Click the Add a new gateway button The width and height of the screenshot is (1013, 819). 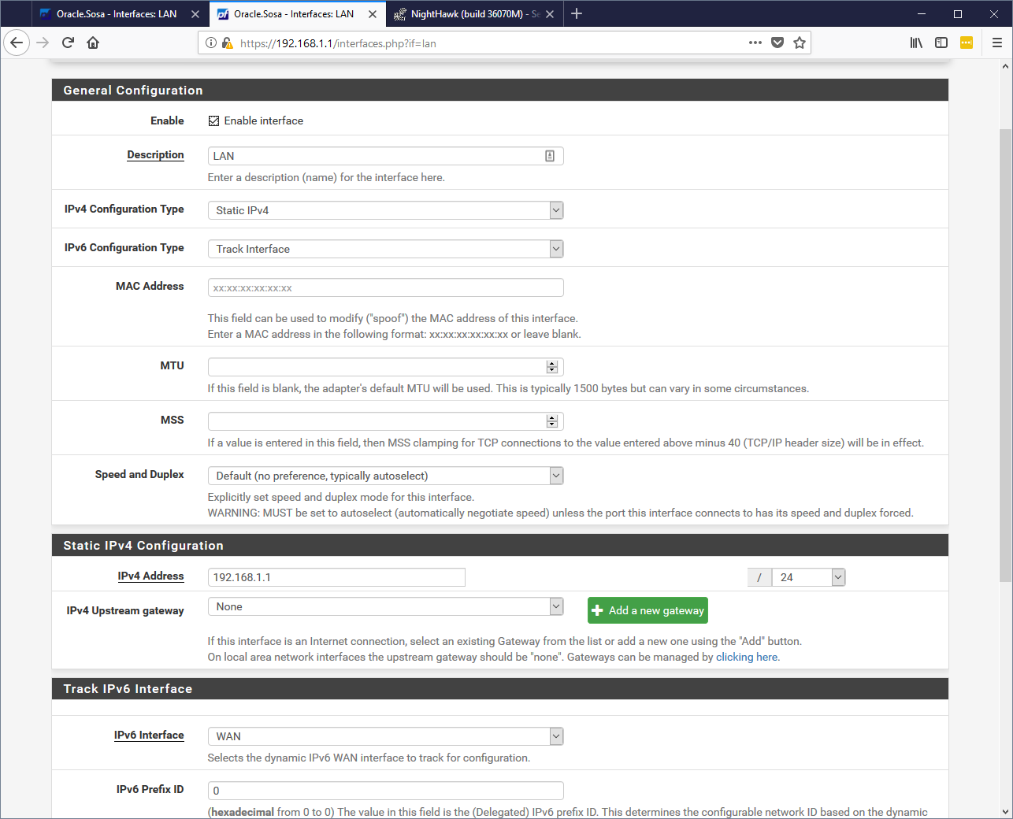click(x=648, y=610)
